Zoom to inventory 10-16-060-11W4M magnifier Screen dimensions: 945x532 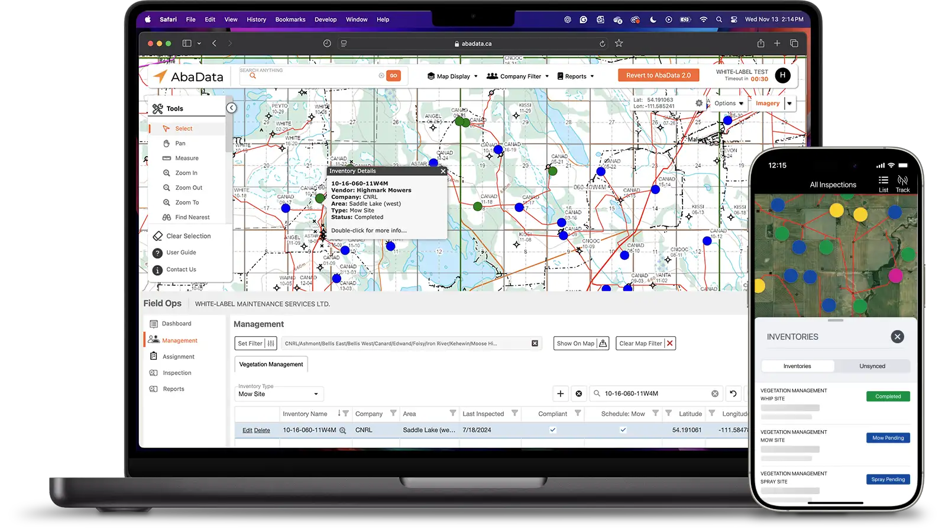coord(342,431)
